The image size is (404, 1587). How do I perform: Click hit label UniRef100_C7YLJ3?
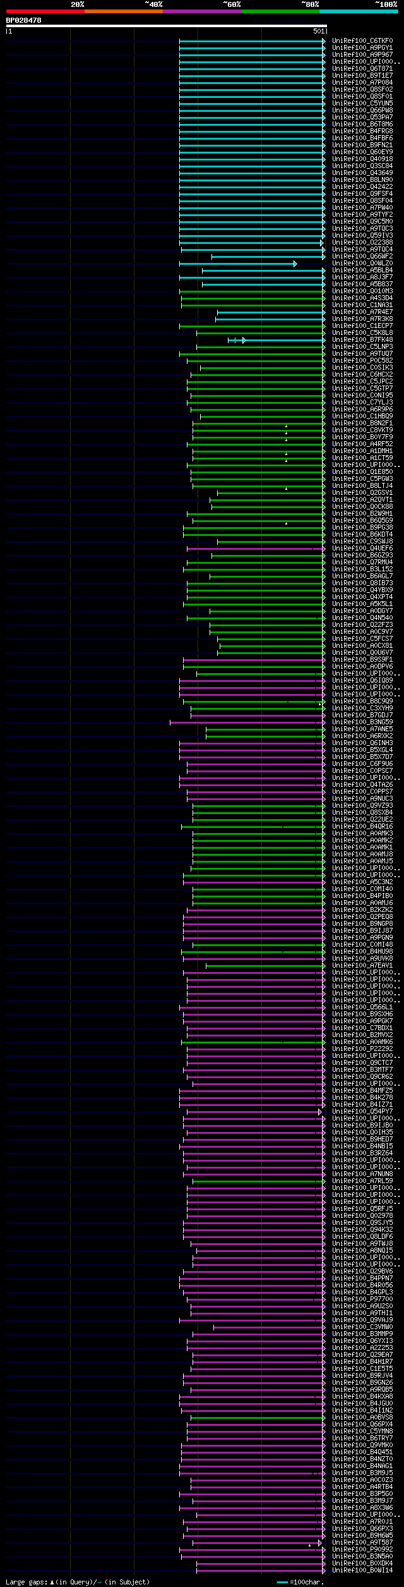coord(362,402)
